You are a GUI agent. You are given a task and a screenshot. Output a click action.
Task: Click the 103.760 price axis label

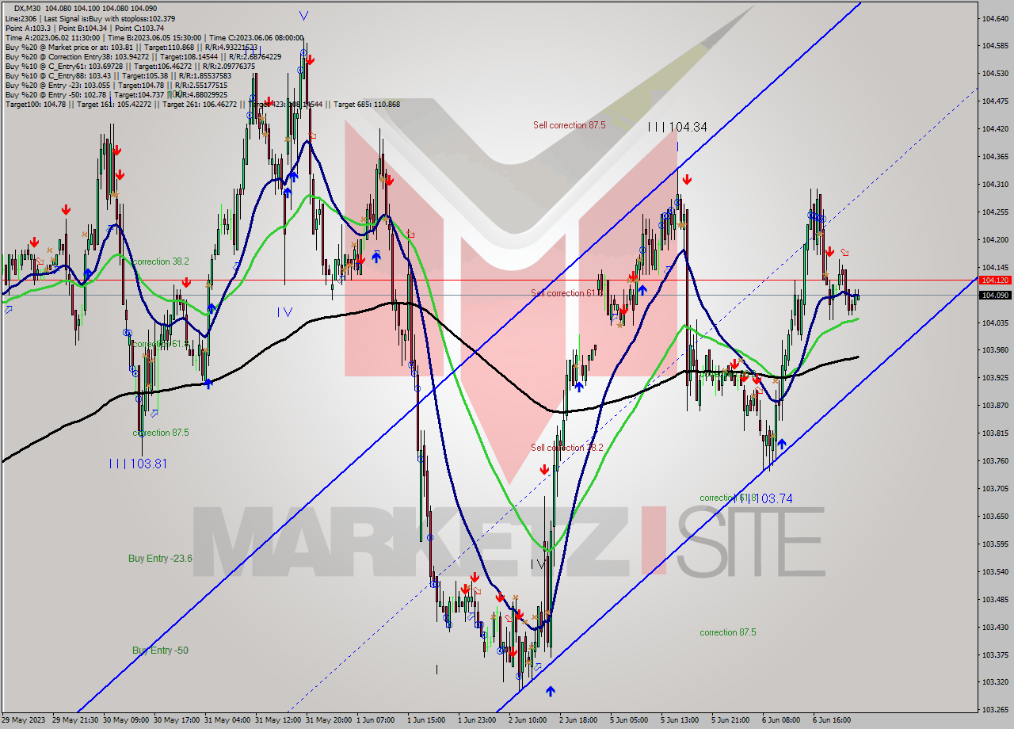click(x=995, y=460)
